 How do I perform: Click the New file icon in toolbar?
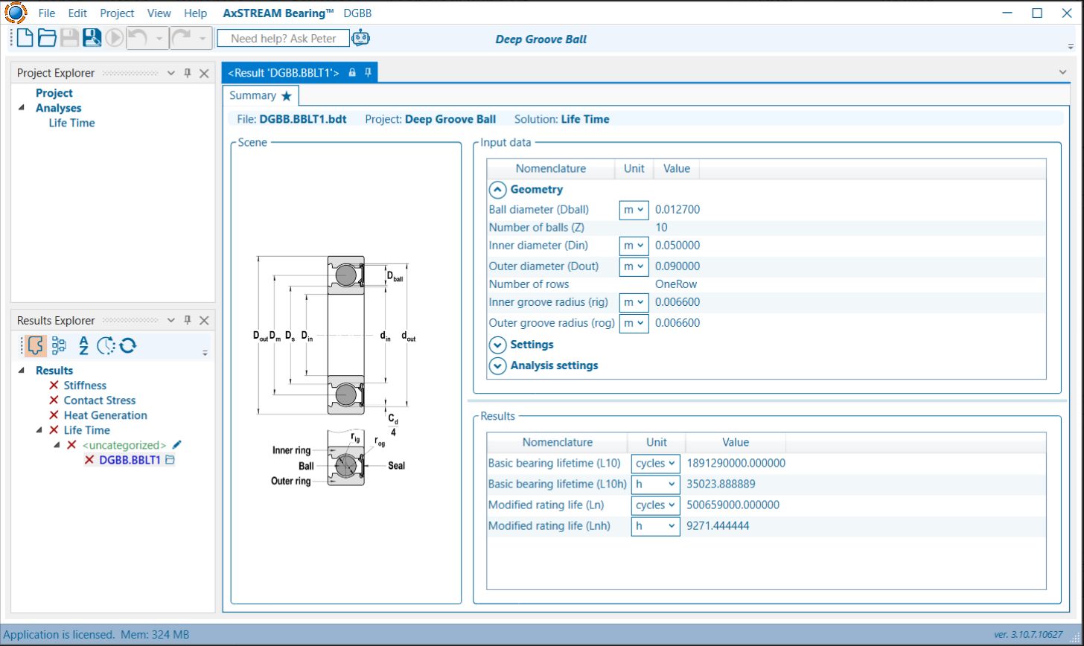click(x=25, y=38)
